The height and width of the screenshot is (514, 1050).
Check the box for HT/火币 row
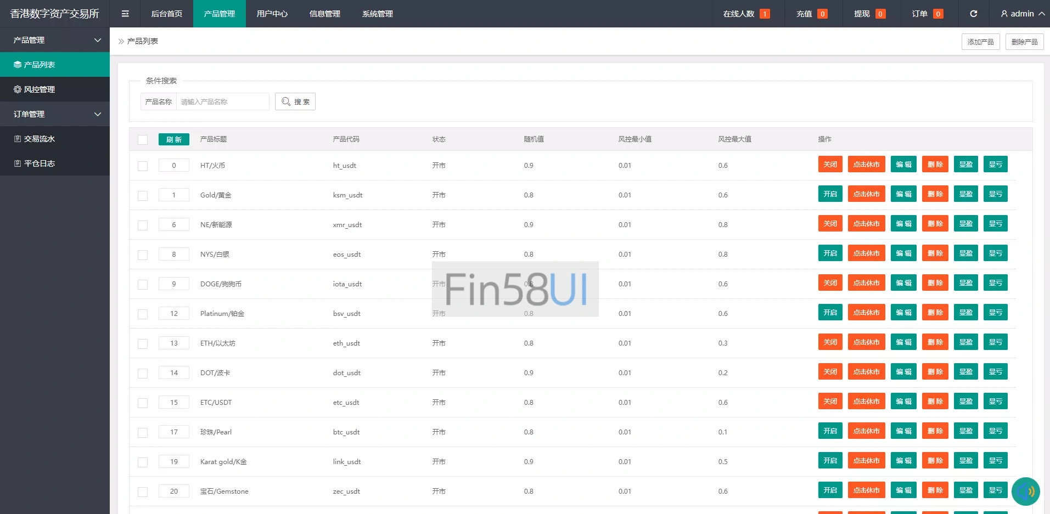[143, 166]
